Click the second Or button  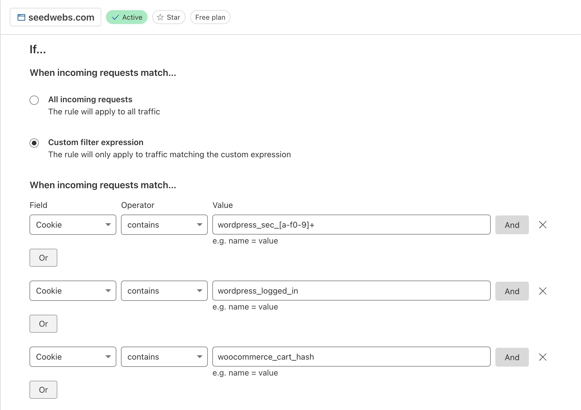(43, 323)
